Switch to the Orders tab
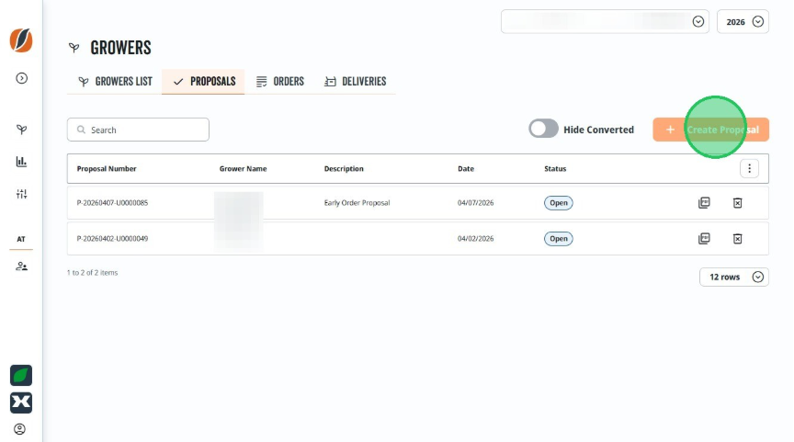Viewport: 794px width, 442px height. [x=280, y=82]
